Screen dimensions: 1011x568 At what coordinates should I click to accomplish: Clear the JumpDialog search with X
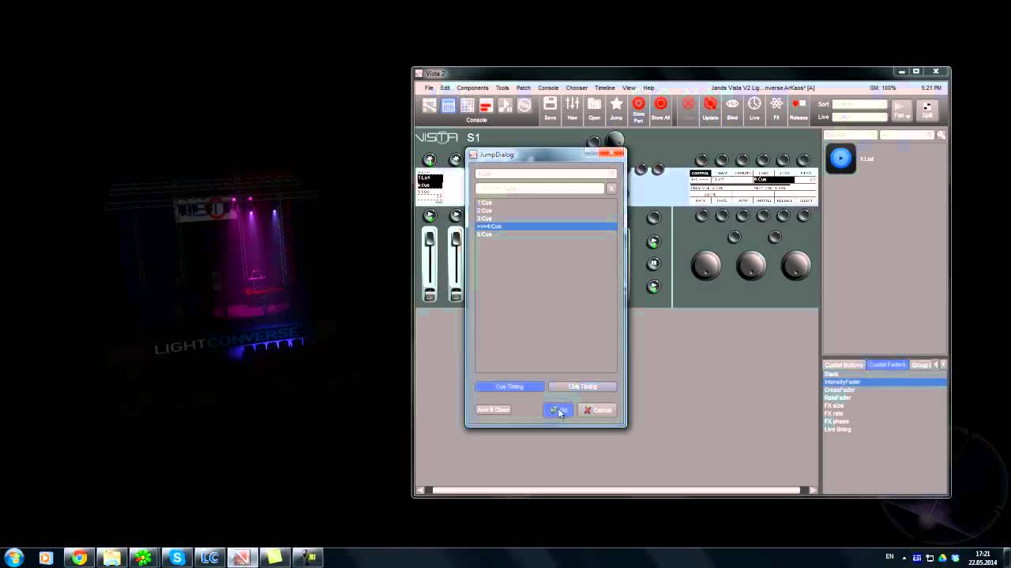[x=611, y=189]
